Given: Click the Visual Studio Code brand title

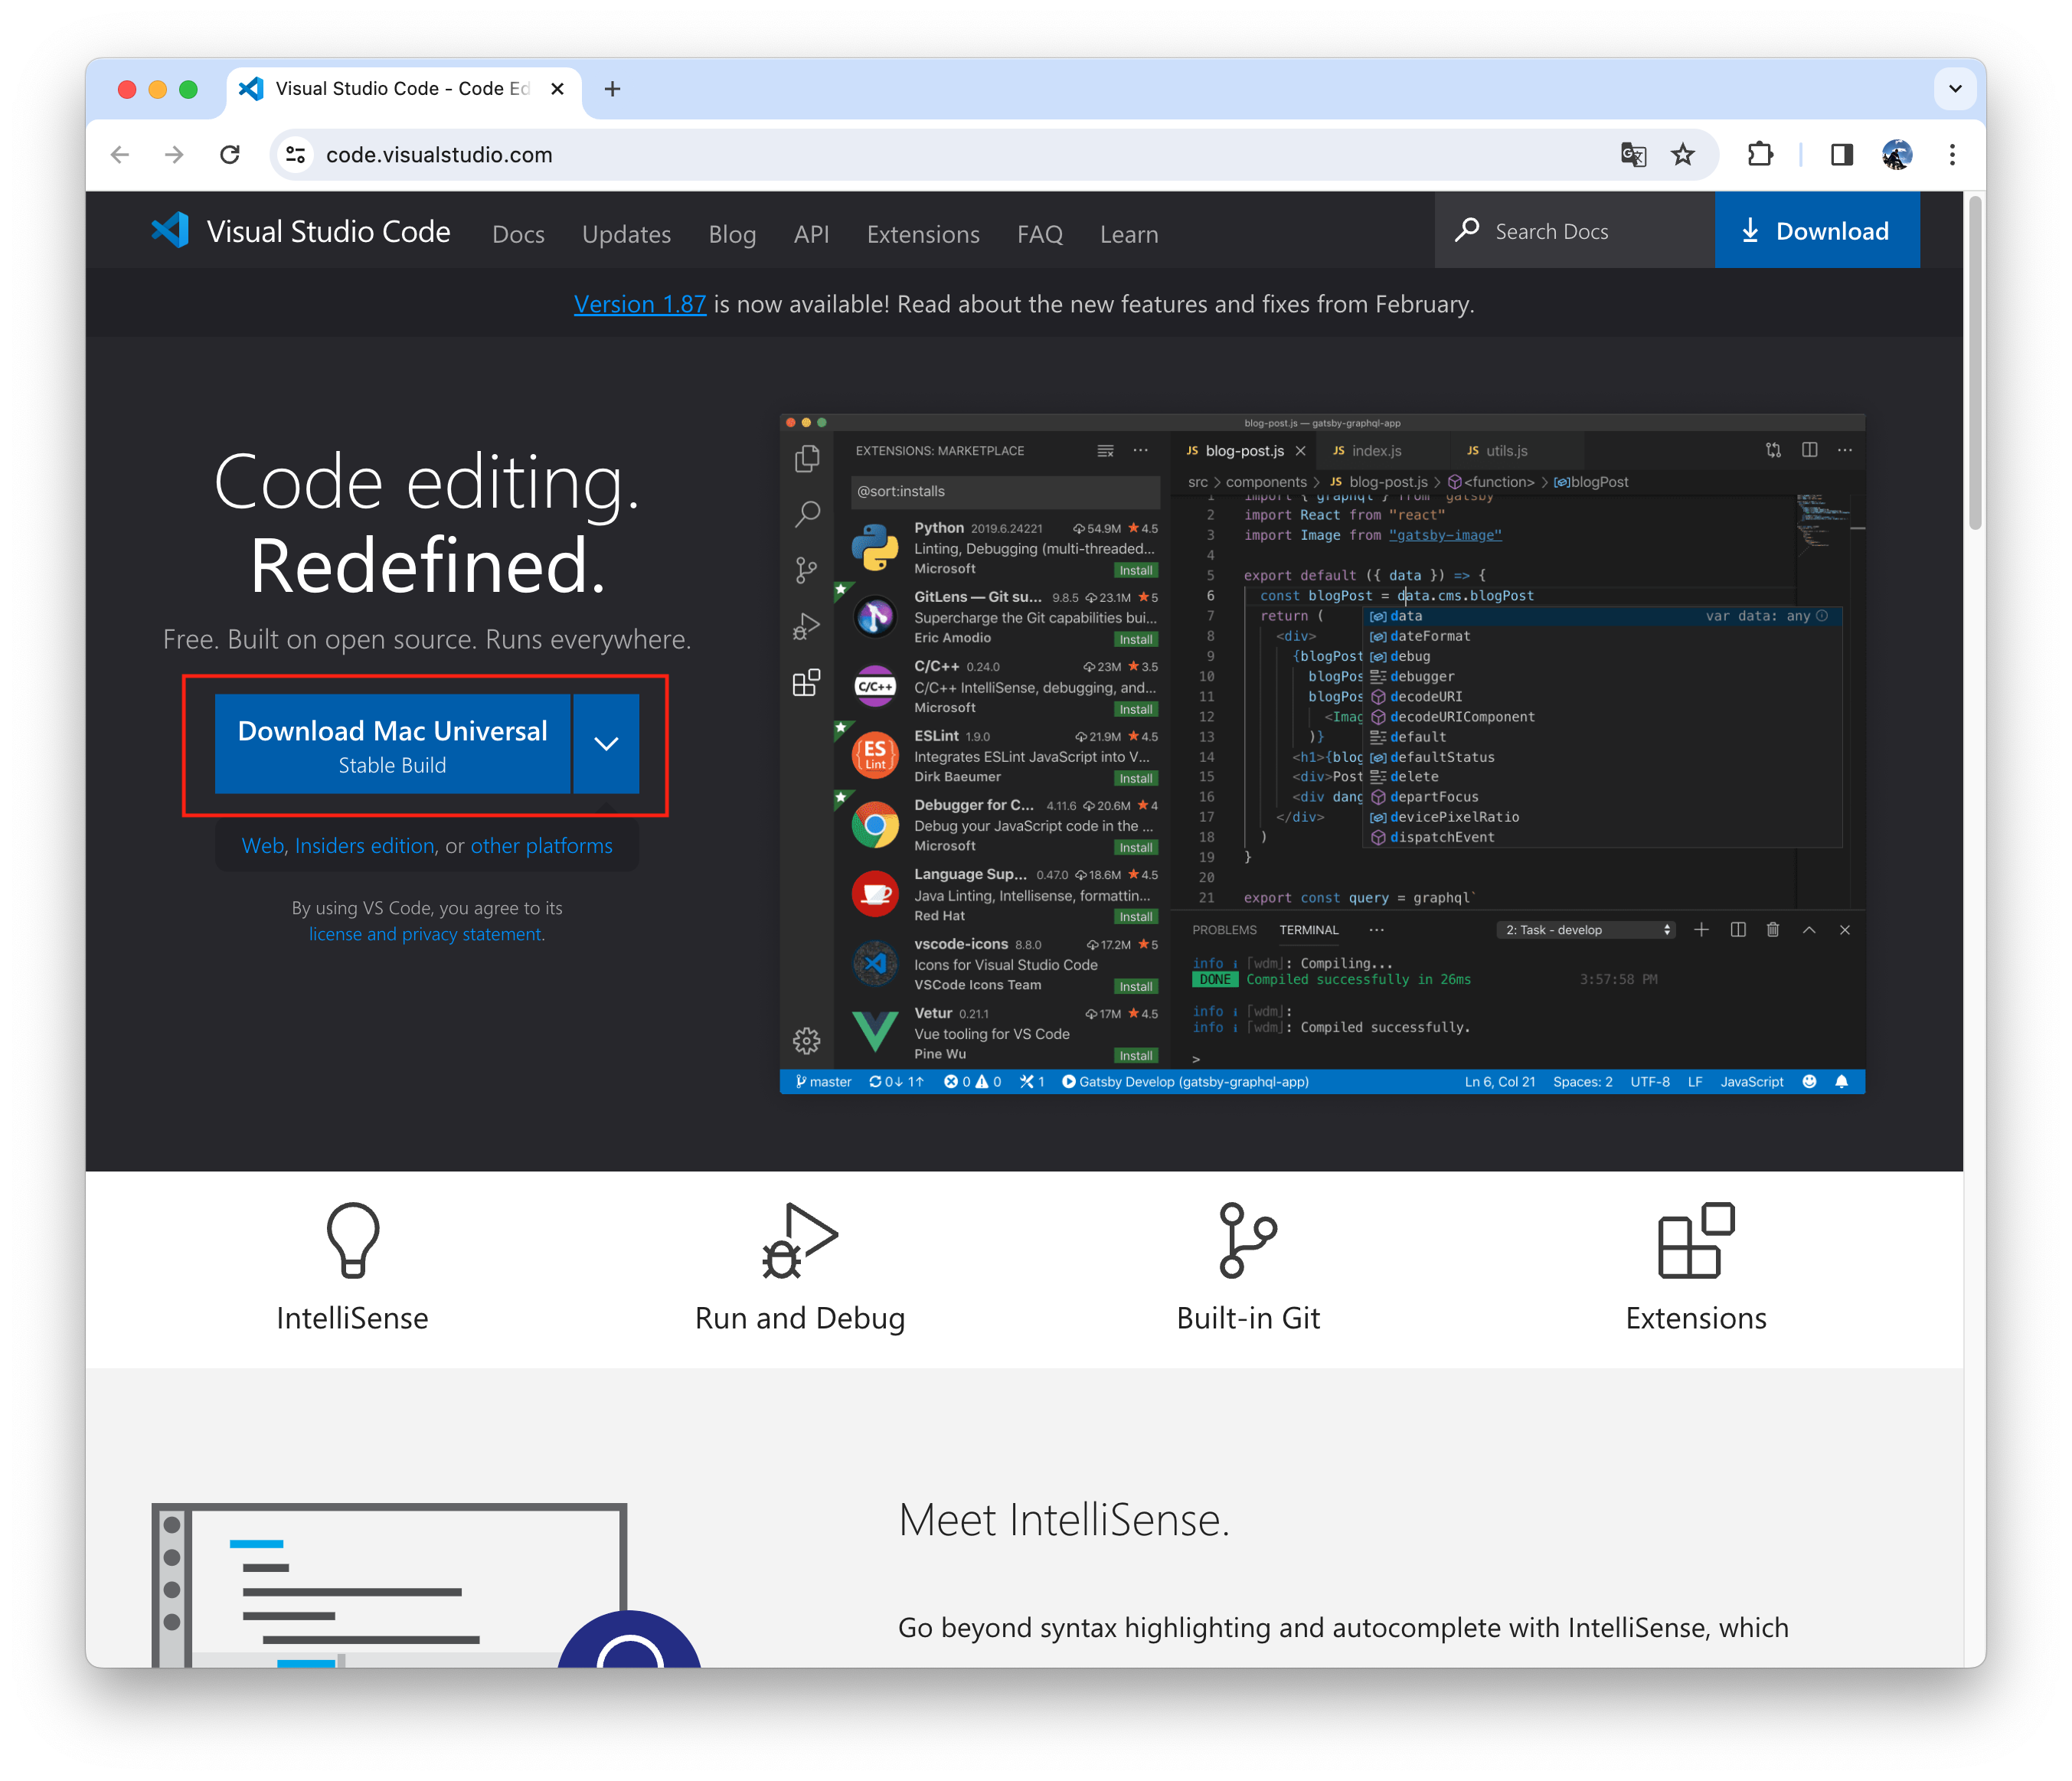Looking at the screenshot, I should (x=329, y=231).
